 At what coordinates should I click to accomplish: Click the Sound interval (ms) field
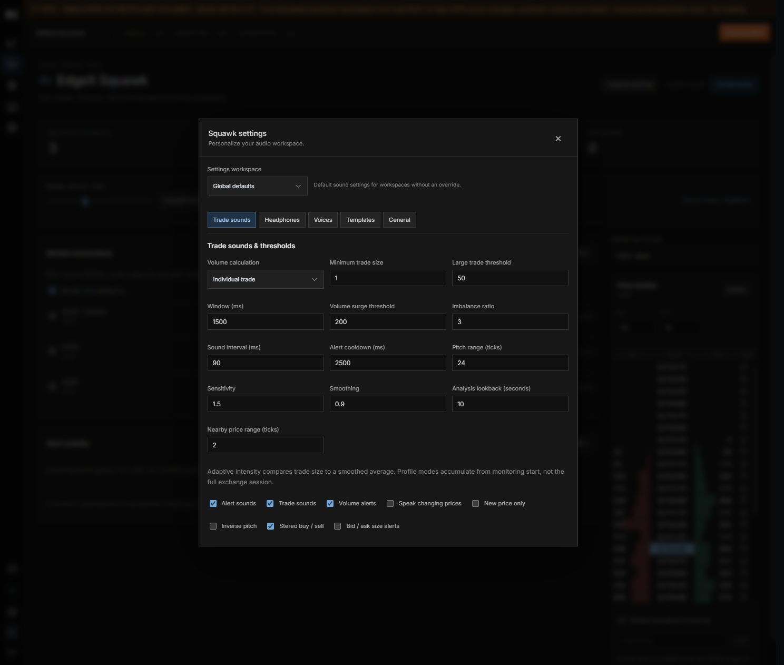266,363
